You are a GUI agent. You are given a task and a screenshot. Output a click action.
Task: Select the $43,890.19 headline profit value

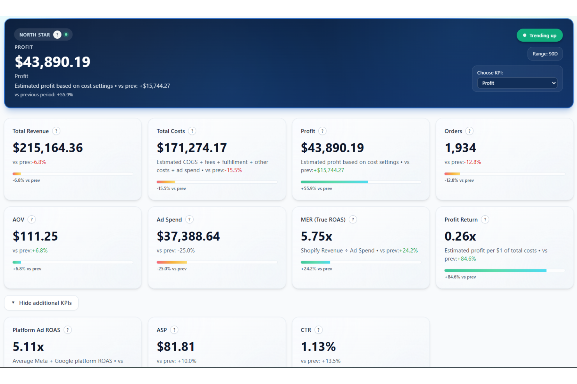pyautogui.click(x=53, y=62)
